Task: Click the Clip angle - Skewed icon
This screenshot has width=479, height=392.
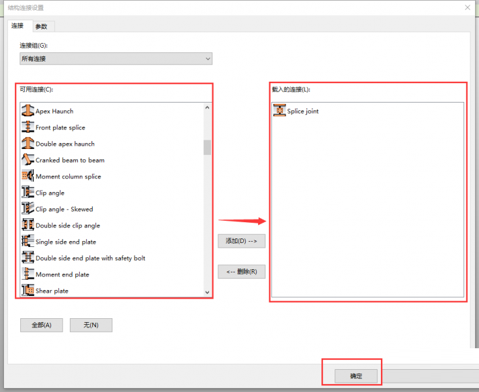Action: point(27,209)
